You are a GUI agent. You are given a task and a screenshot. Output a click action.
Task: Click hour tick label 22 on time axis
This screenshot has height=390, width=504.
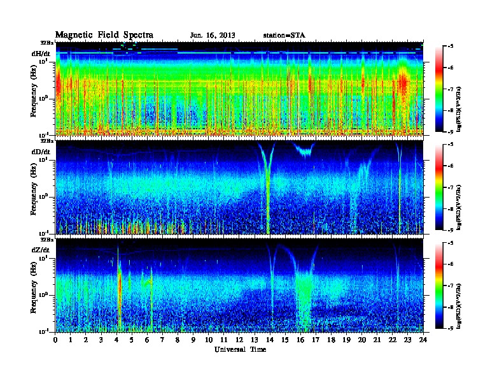[393, 340]
